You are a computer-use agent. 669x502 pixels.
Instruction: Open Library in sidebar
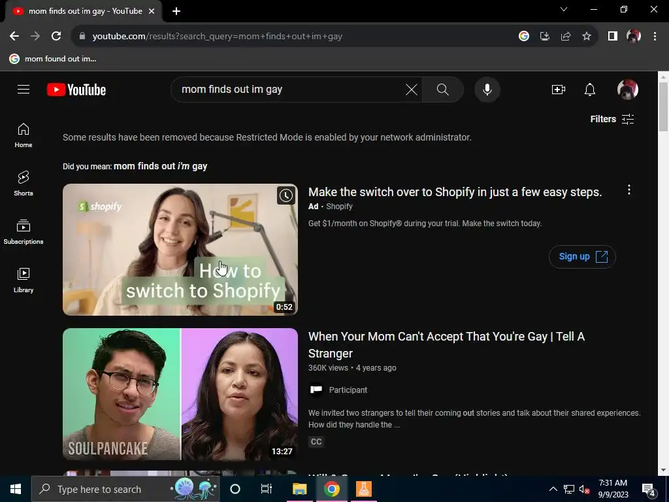[x=24, y=280]
